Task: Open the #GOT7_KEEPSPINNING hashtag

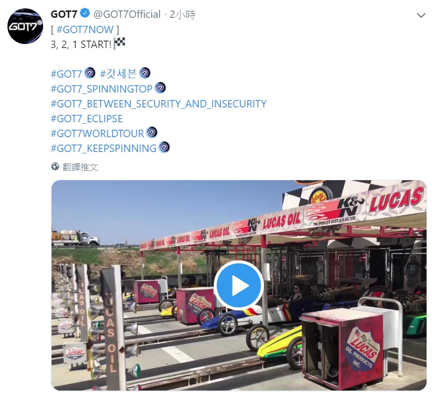Action: click(104, 148)
